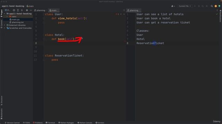Open Version Control tool window
Viewport: 222px width, 124px height.
pyautogui.click(x=12, y=123)
